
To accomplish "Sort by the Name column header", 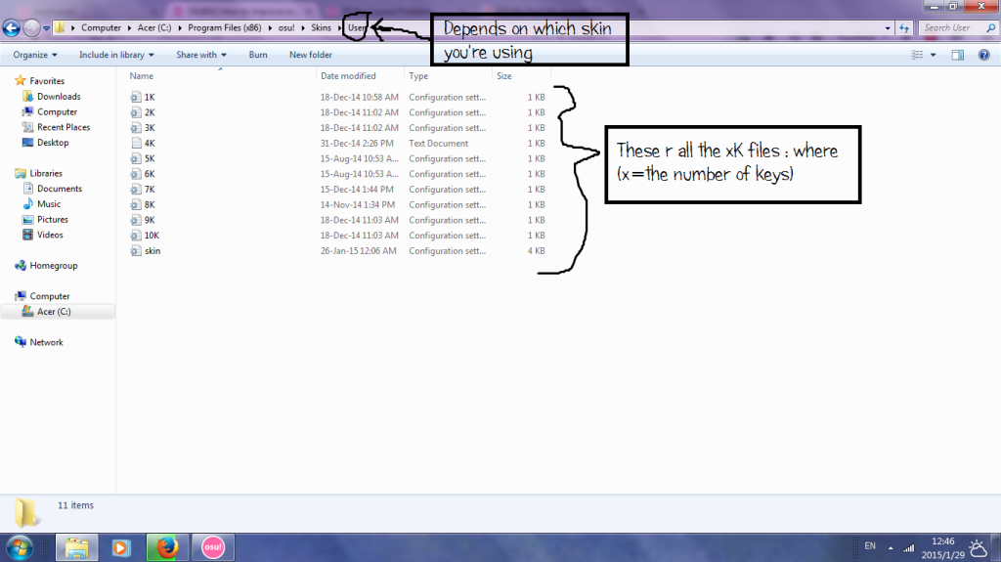I will click(x=142, y=76).
